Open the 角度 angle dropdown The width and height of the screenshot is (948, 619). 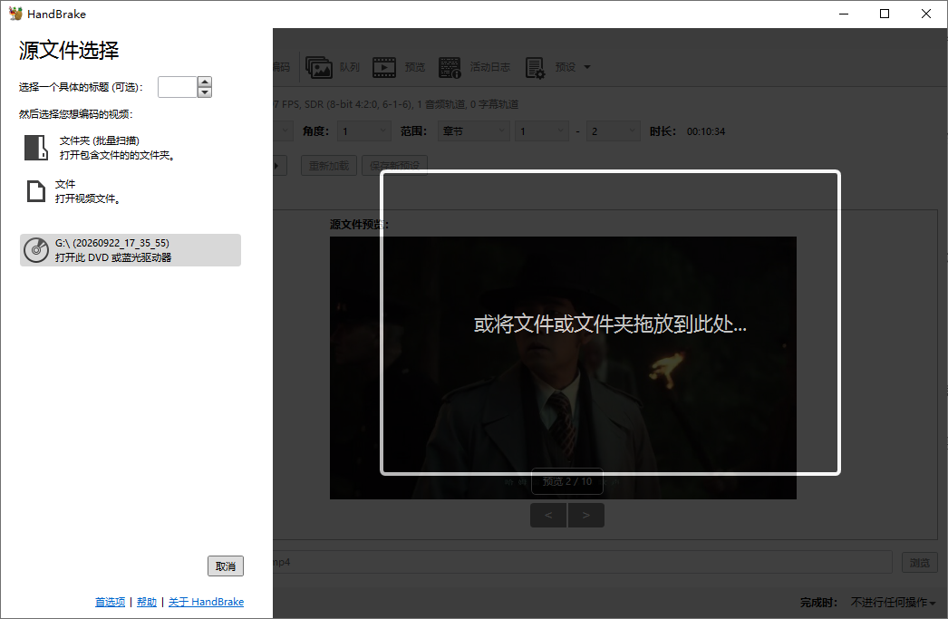point(364,131)
